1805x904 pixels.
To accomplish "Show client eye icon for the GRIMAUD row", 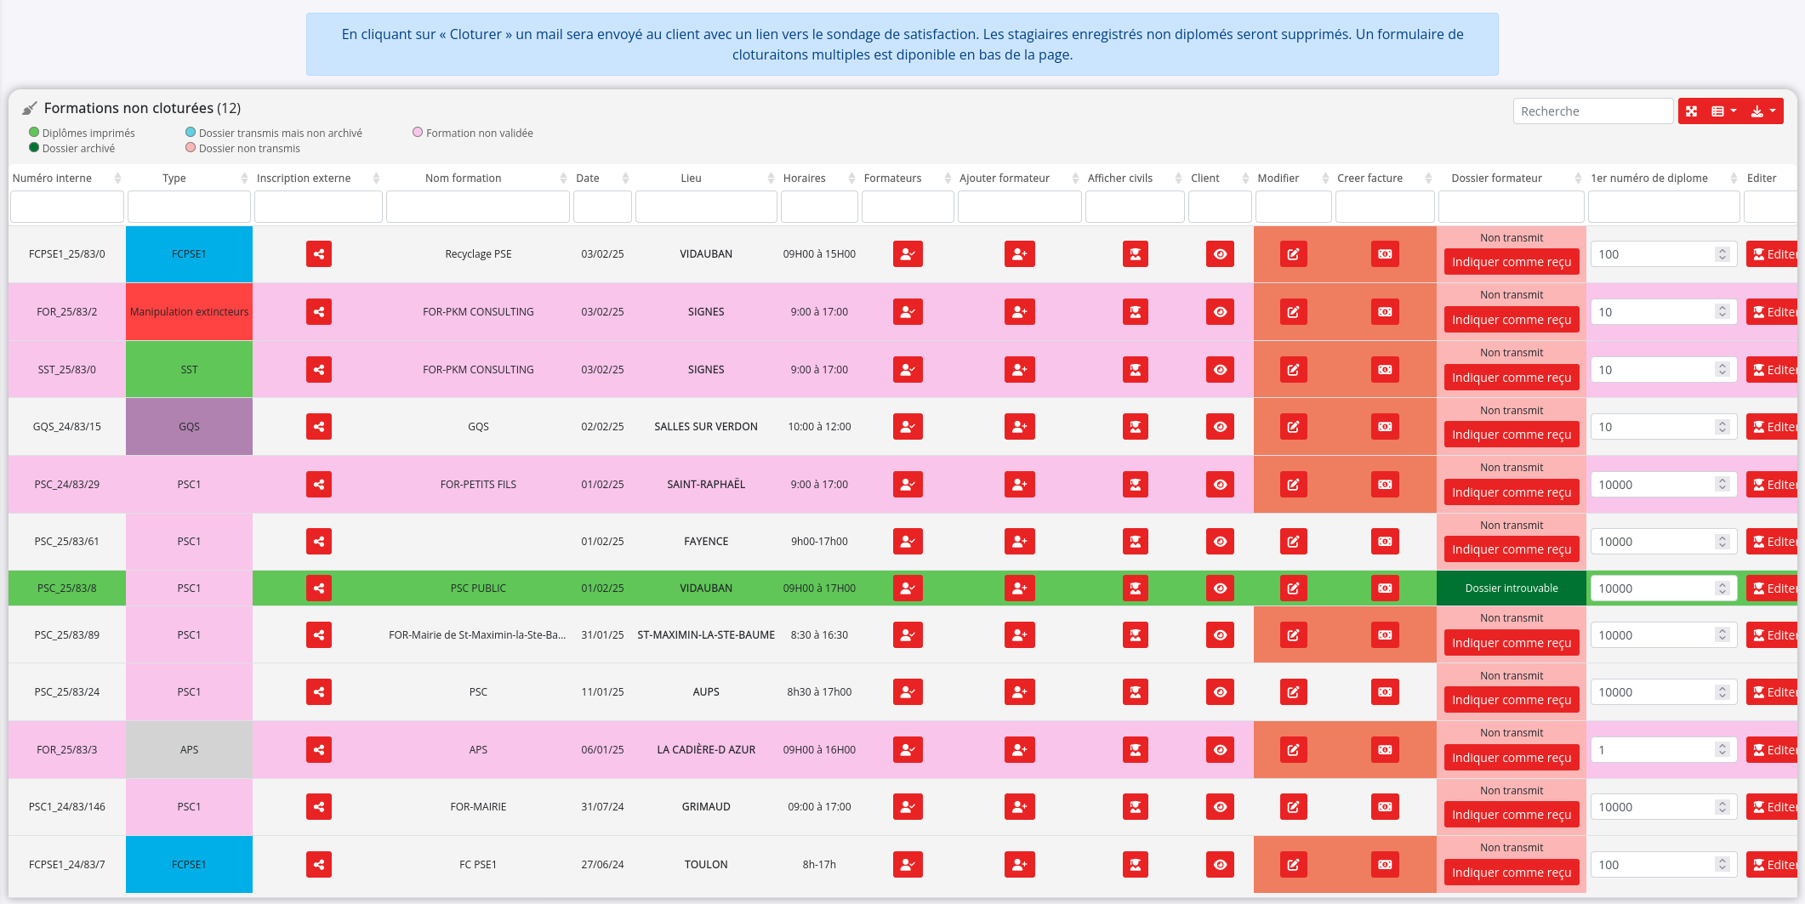I will pos(1220,807).
